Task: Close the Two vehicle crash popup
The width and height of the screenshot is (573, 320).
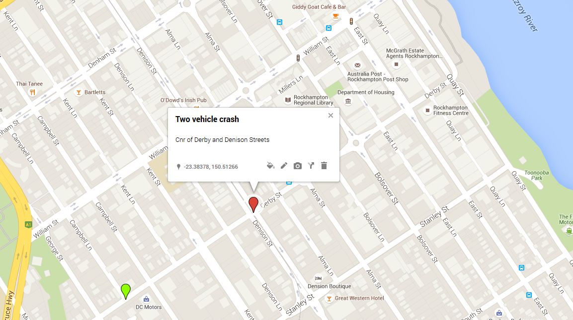Action: (330, 115)
